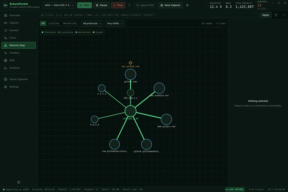This screenshot has height=192, width=288.
Task: Open a PCAP file
Action: tap(145, 5)
